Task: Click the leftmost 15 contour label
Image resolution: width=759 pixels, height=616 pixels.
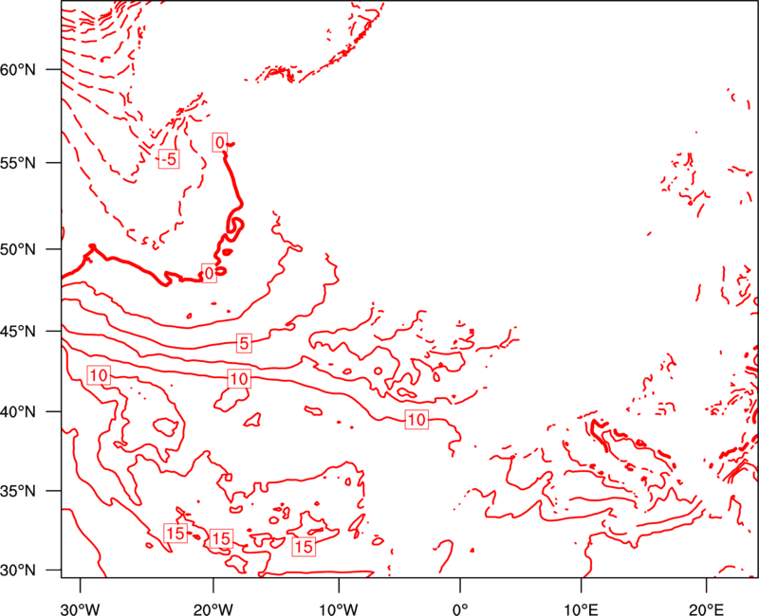Action: pyautogui.click(x=176, y=533)
